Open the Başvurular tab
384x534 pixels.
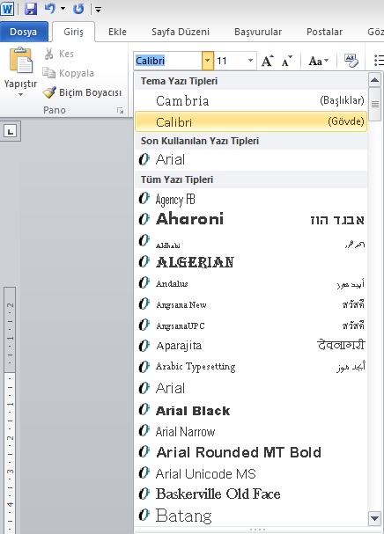[258, 32]
